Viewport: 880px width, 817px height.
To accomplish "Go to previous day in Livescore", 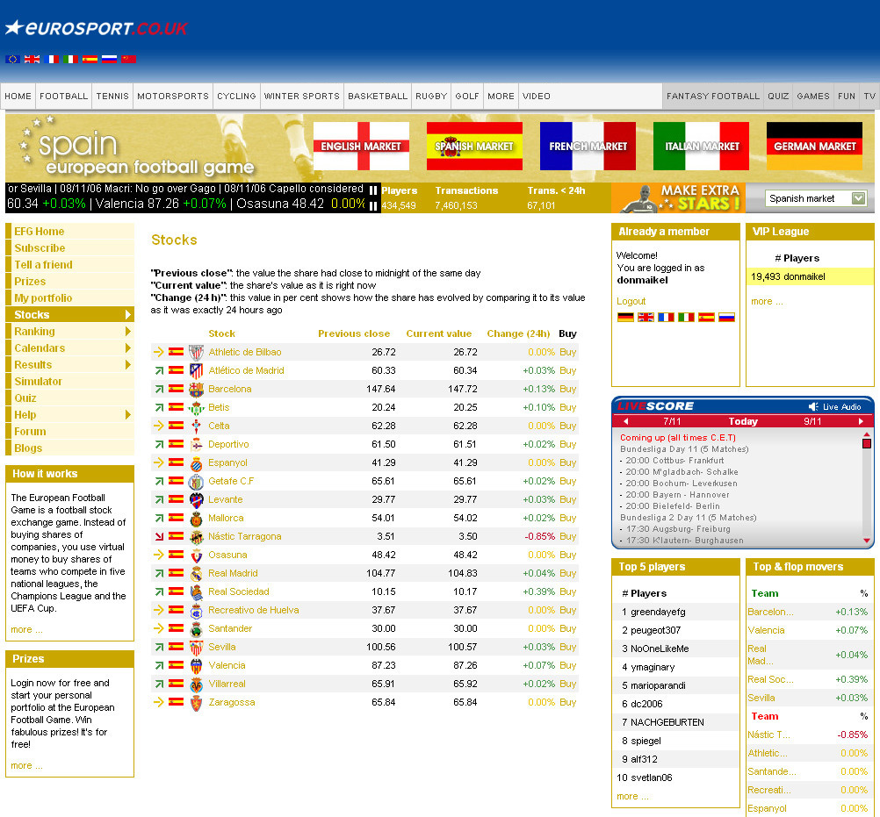I will [x=625, y=421].
